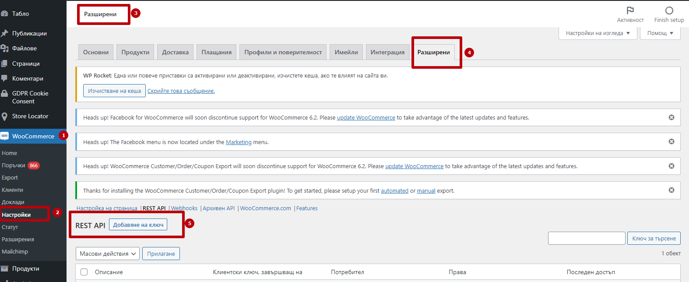The width and height of the screenshot is (689, 282).
Task: Click the 866 orders count badge
Action: tap(34, 166)
